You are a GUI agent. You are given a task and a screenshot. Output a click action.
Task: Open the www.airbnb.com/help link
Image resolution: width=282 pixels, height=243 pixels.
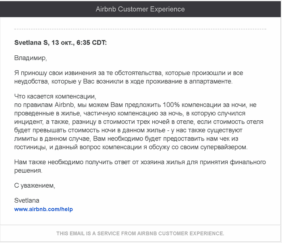(44, 209)
